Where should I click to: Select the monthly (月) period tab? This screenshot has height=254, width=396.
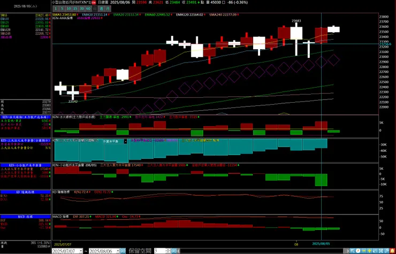click(x=108, y=9)
